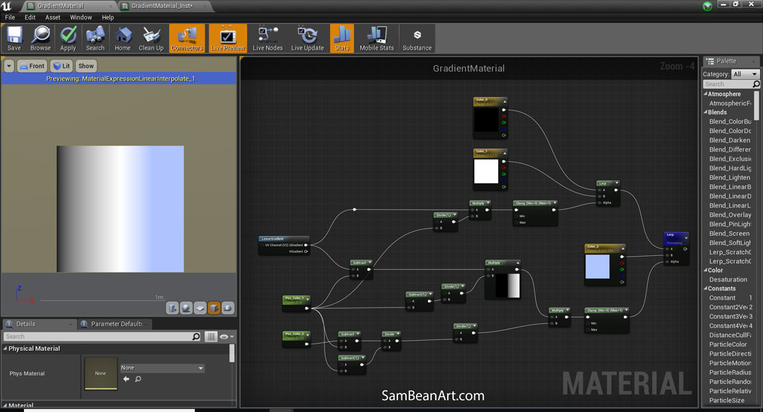763x412 pixels.
Task: Run Clean Up on the graph
Action: 151,38
